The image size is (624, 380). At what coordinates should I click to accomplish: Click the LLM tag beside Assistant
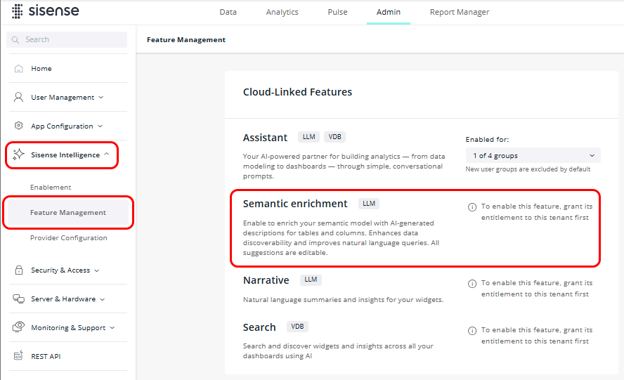[x=308, y=137]
